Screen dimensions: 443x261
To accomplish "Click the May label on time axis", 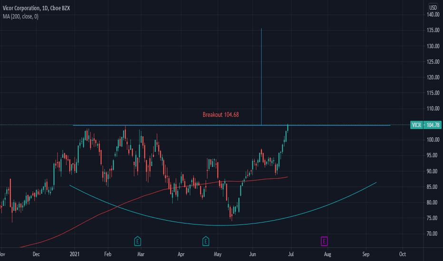I will coord(218,254).
